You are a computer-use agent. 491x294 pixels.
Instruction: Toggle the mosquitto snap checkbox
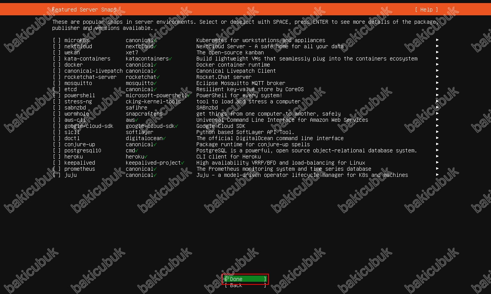click(57, 83)
